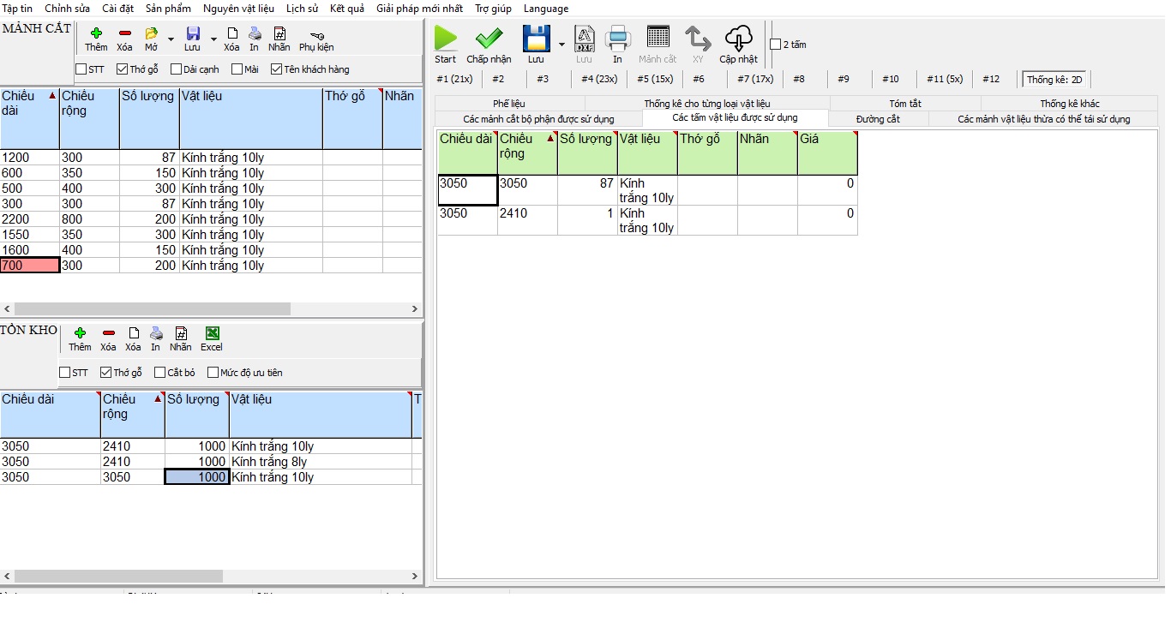
Task: Click the Thống kê: 2D button
Action: [x=1054, y=80]
